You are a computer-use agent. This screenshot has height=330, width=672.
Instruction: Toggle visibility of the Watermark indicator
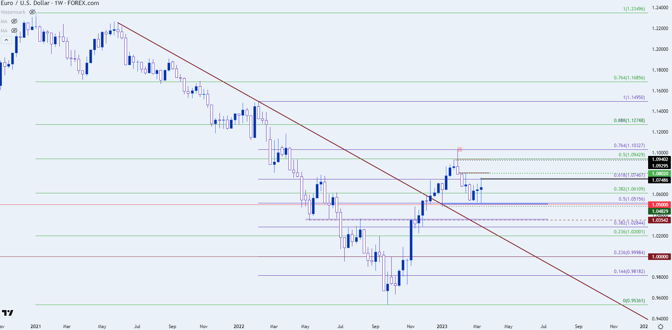32,12
